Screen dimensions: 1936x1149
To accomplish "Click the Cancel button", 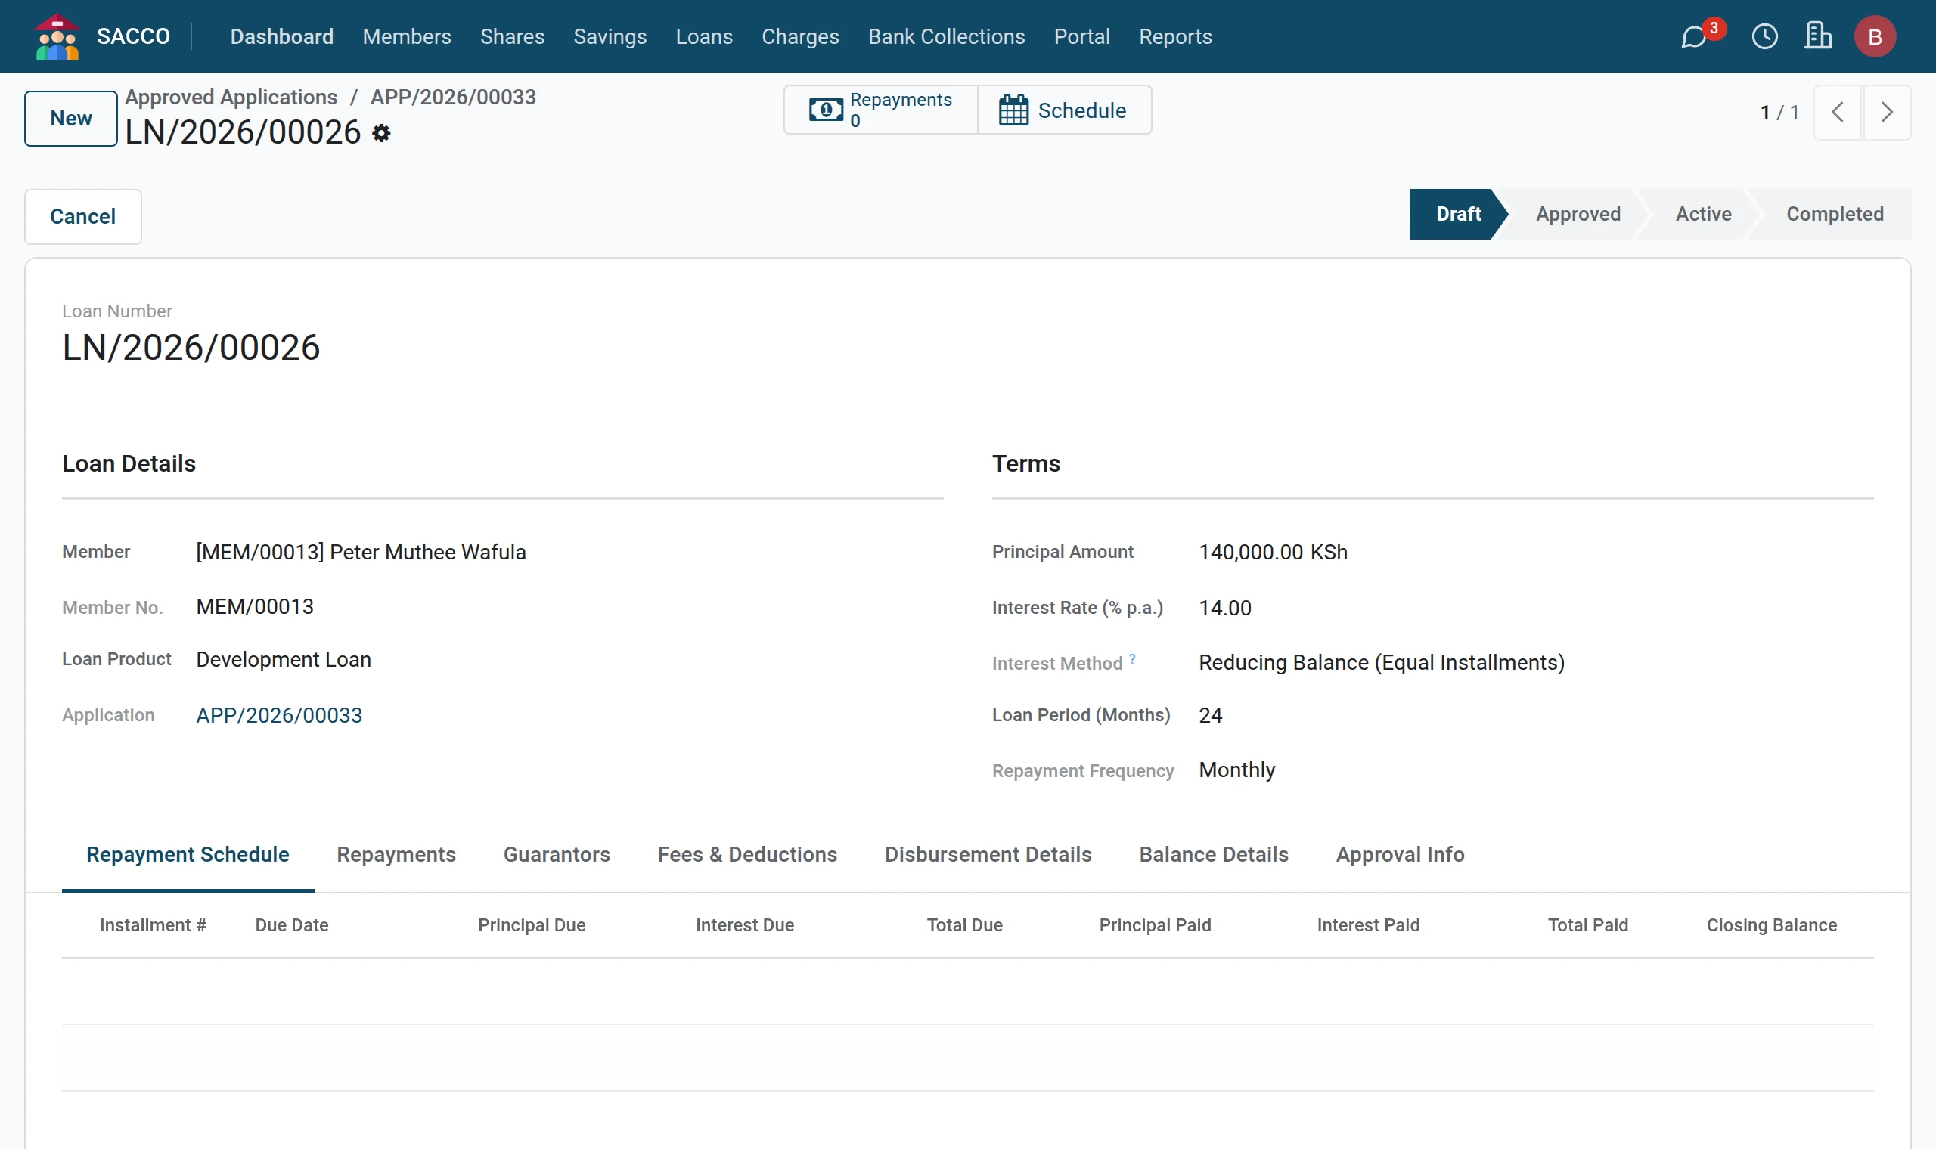I will tap(83, 217).
